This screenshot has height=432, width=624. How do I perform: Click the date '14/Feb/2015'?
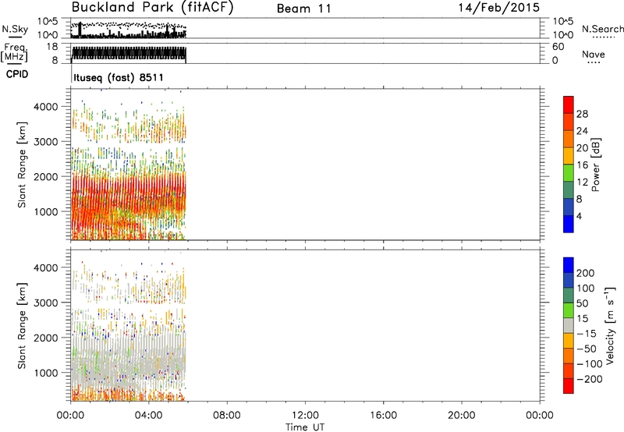tap(498, 8)
